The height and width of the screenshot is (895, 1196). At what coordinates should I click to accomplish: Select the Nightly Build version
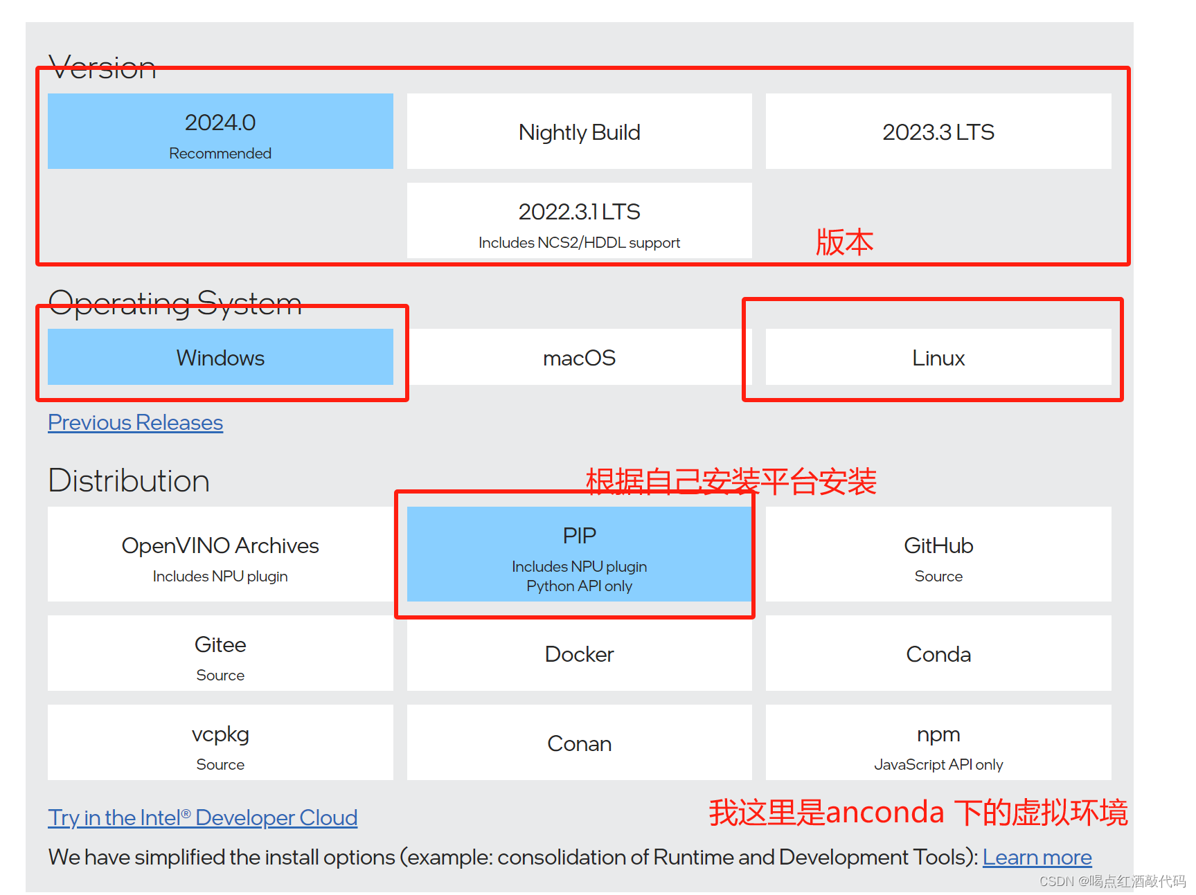pyautogui.click(x=579, y=131)
